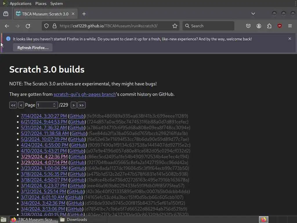
Task: Open Firefox hamburger application menu
Action: pos(290,26)
